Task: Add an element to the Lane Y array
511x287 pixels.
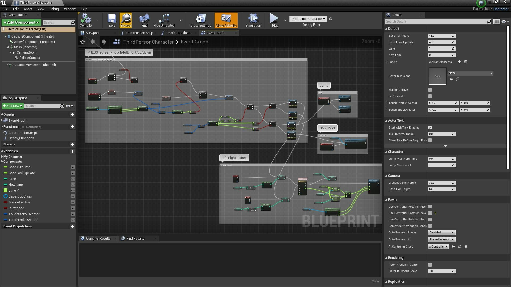Action: (x=459, y=62)
